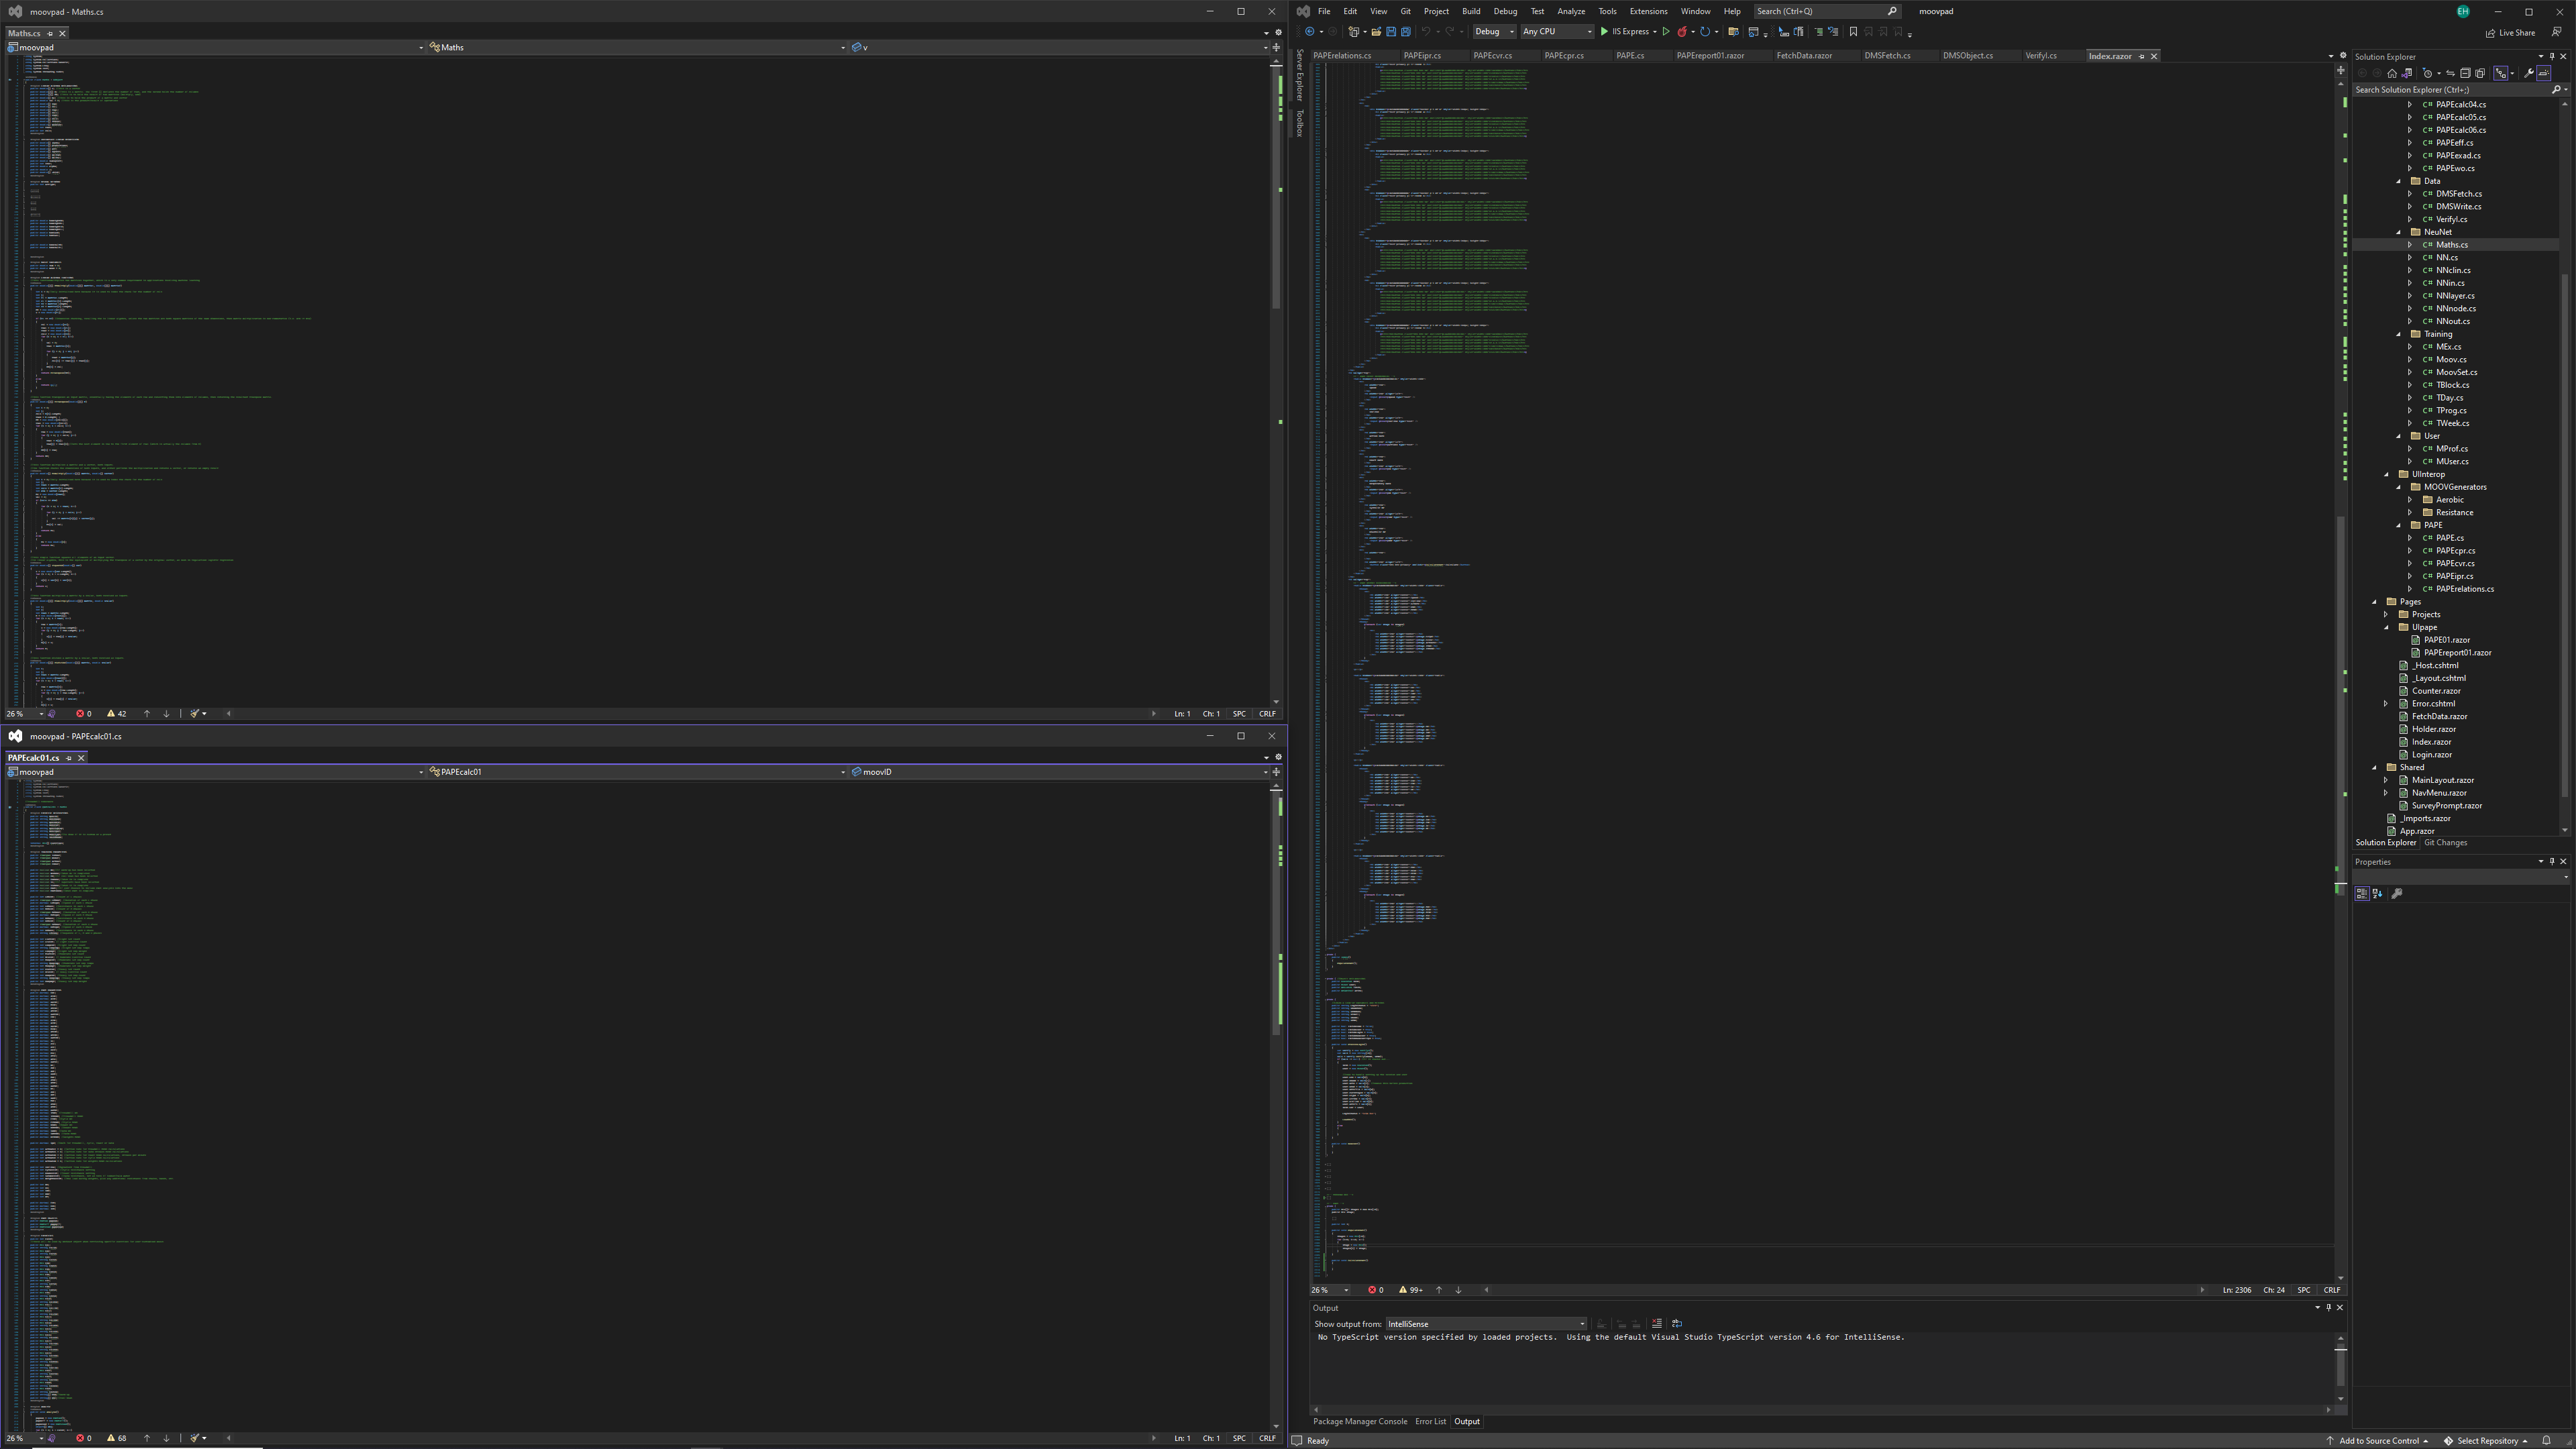The height and width of the screenshot is (1449, 2576).
Task: Click the Pending Changes Filter clock icon
Action: (2428, 73)
